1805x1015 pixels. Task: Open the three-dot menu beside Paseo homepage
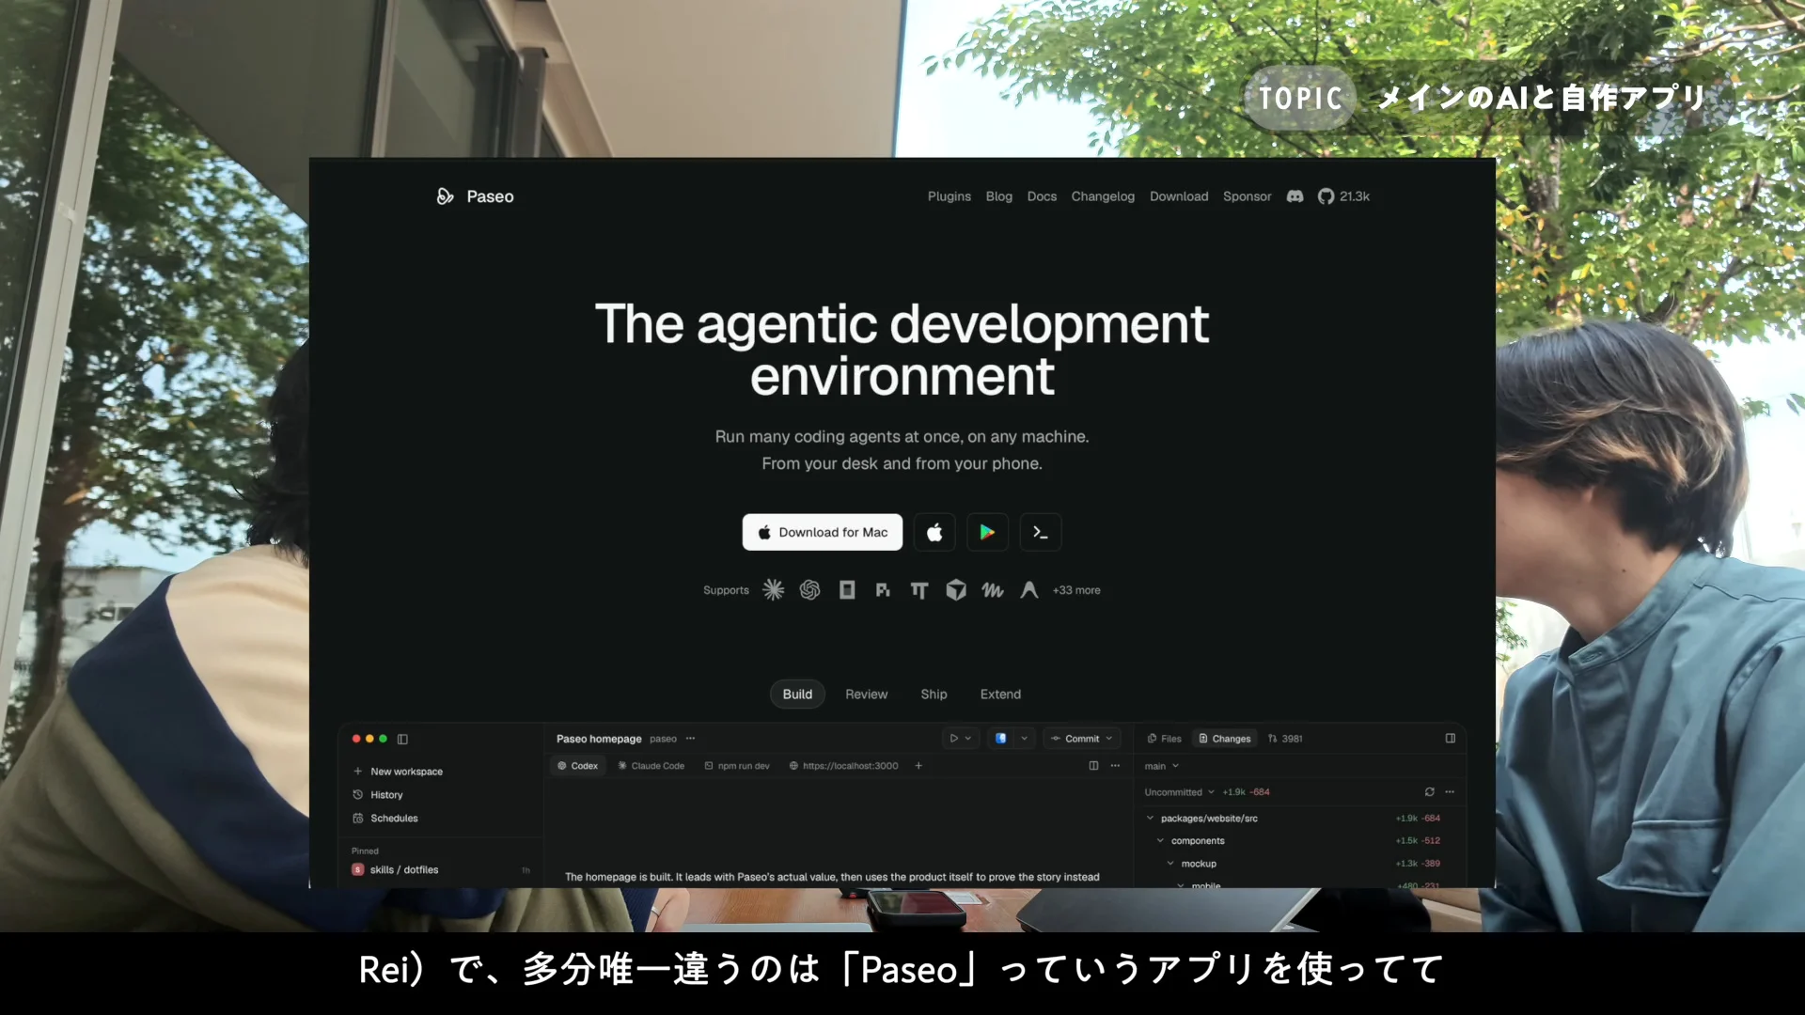point(690,739)
